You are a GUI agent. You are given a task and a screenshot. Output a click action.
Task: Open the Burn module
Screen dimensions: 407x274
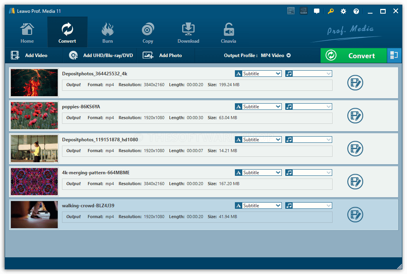(107, 33)
